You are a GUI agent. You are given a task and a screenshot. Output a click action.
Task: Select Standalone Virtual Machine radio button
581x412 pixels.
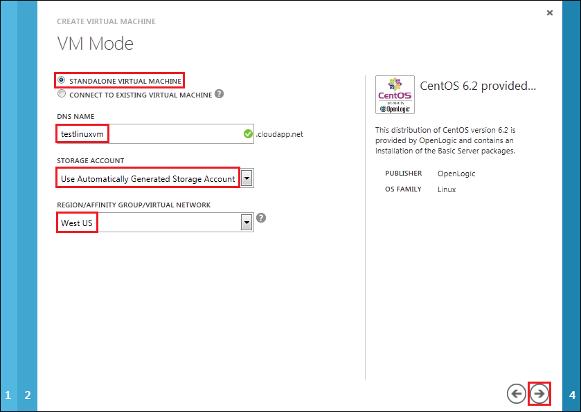[x=62, y=80]
